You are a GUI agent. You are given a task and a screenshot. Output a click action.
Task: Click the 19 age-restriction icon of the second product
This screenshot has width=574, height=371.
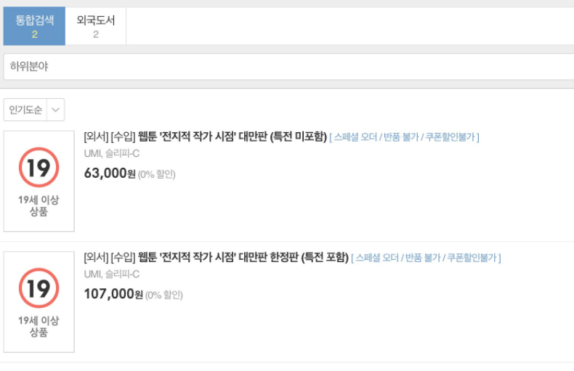coord(39,288)
